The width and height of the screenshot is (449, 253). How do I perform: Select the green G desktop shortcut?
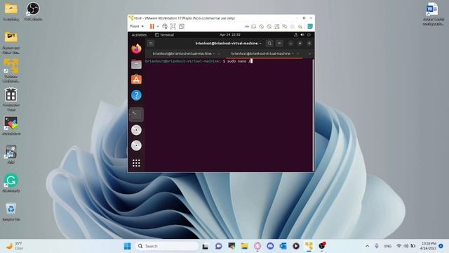coord(11,183)
